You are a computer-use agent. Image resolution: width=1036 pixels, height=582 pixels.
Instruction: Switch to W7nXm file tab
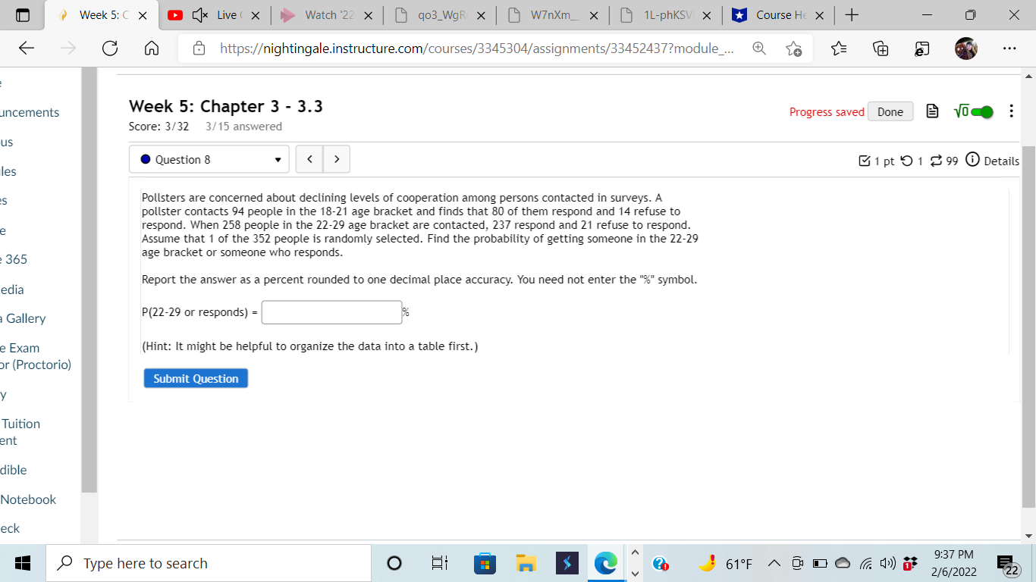551,15
